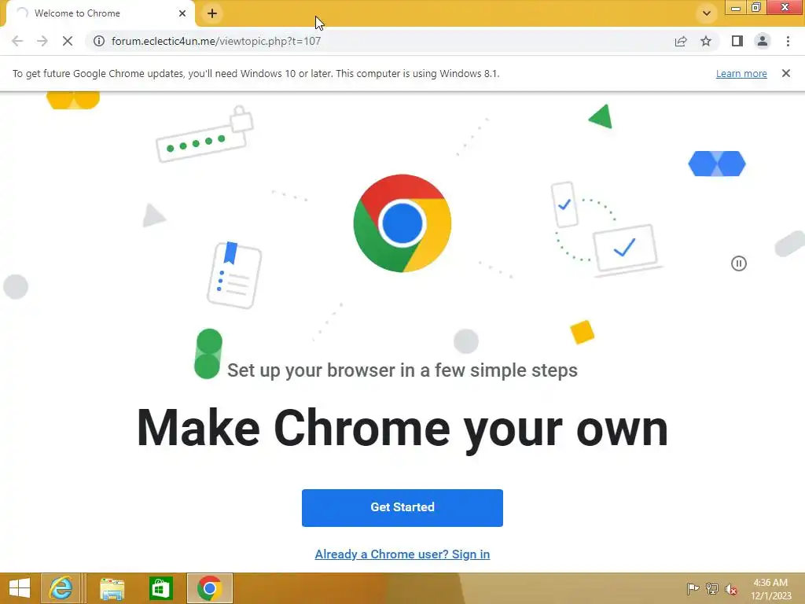
Task: Click Already a Chrome user? Sign in
Action: pyautogui.click(x=402, y=554)
